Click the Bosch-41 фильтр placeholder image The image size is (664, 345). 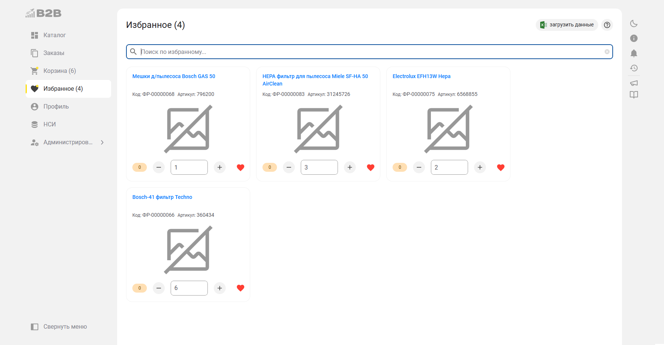188,250
